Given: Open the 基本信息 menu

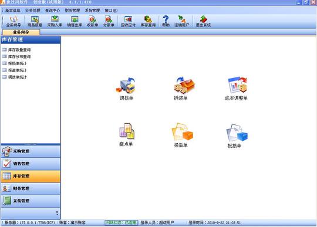Looking at the screenshot, I should point(12,11).
